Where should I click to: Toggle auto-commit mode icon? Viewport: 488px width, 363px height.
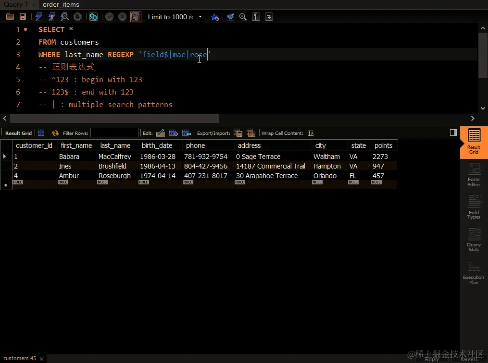pyautogui.click(x=136, y=17)
